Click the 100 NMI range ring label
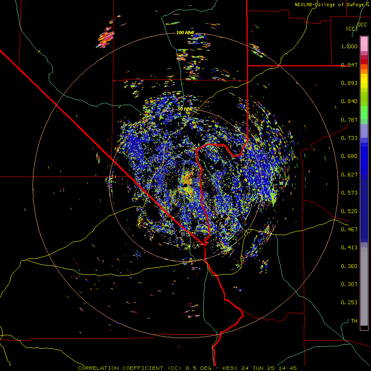This screenshot has width=371, height=371. coord(185,33)
